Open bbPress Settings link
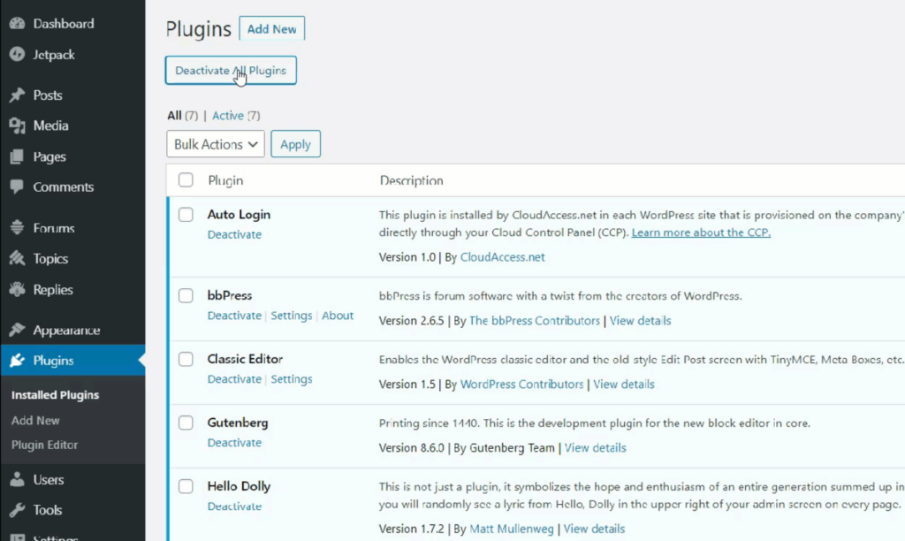 point(292,316)
